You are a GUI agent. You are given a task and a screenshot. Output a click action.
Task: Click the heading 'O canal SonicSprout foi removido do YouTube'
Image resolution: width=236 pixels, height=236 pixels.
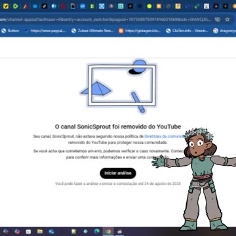click(118, 127)
